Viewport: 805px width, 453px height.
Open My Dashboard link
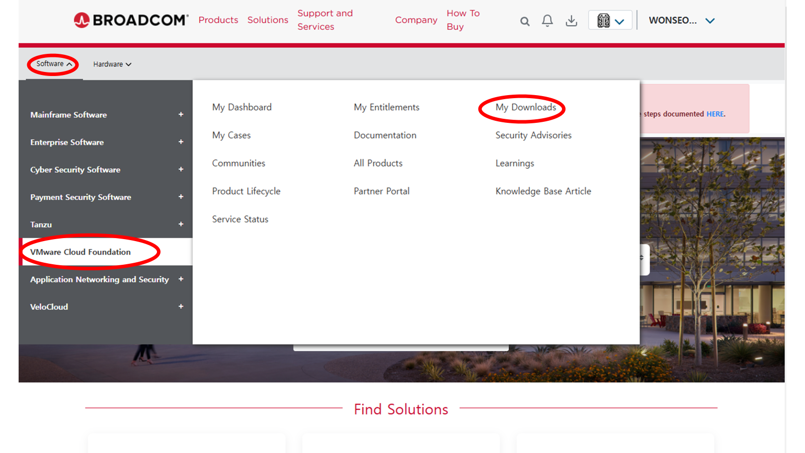(x=242, y=107)
